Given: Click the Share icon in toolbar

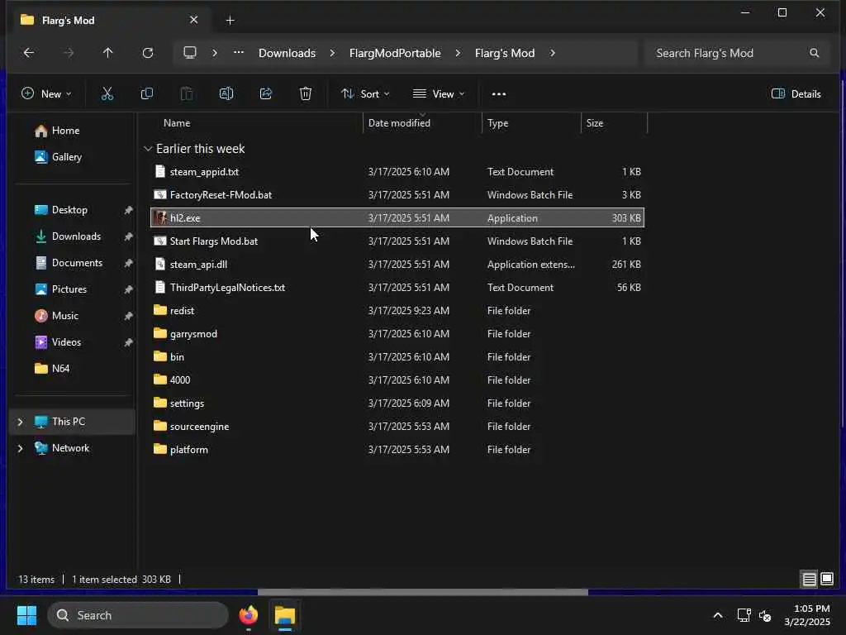Looking at the screenshot, I should (x=266, y=94).
